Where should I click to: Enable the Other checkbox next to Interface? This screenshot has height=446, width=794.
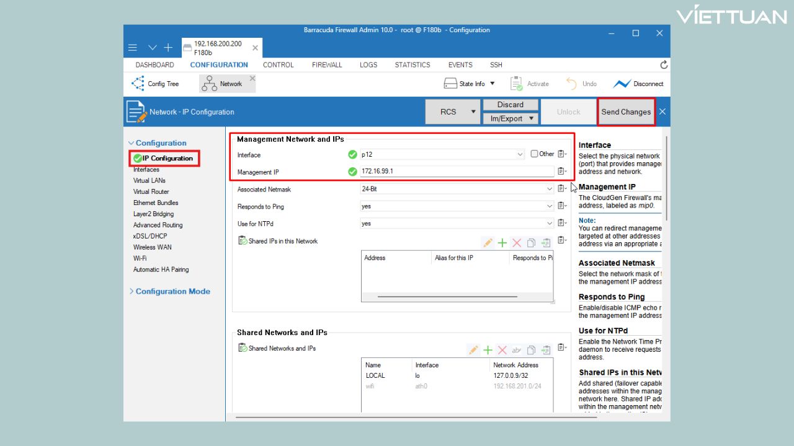click(534, 154)
